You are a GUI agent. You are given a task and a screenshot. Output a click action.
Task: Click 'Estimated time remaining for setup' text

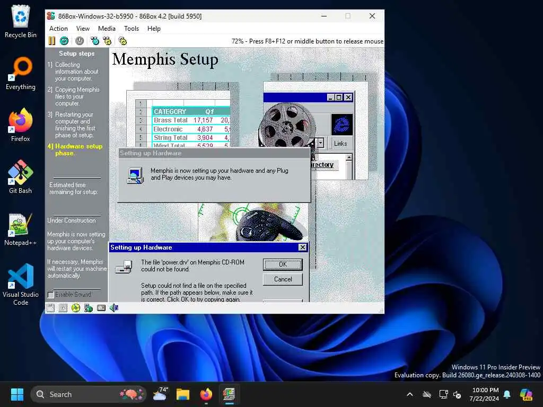73,188
